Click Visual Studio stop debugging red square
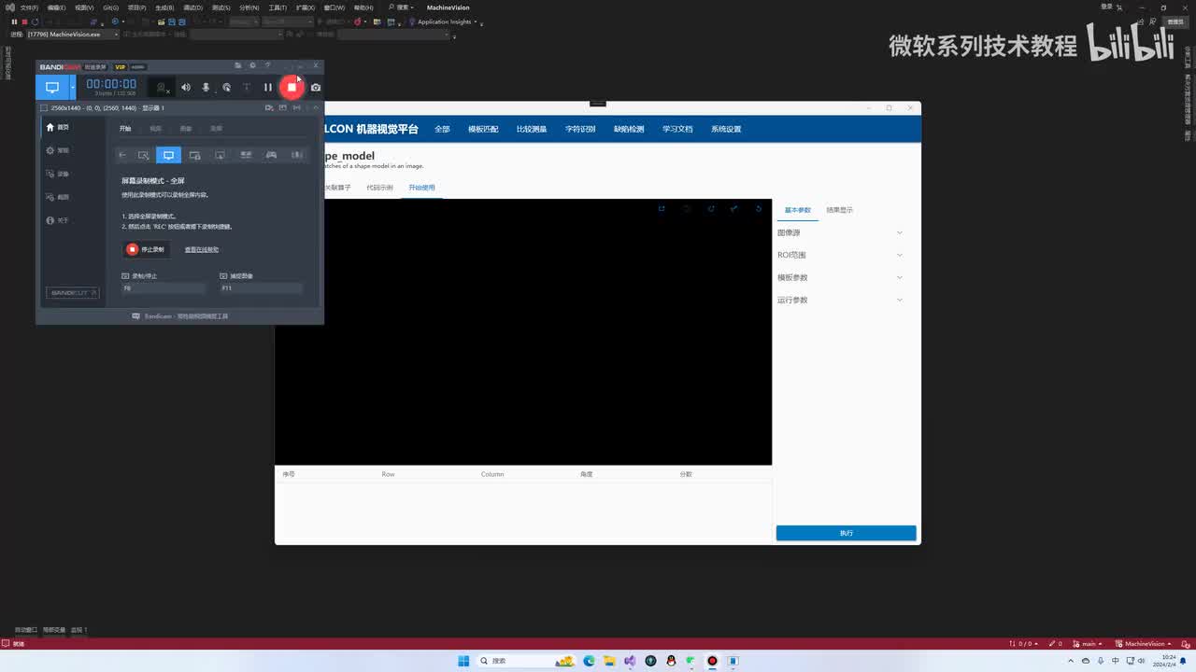1196x672 pixels. click(x=24, y=21)
